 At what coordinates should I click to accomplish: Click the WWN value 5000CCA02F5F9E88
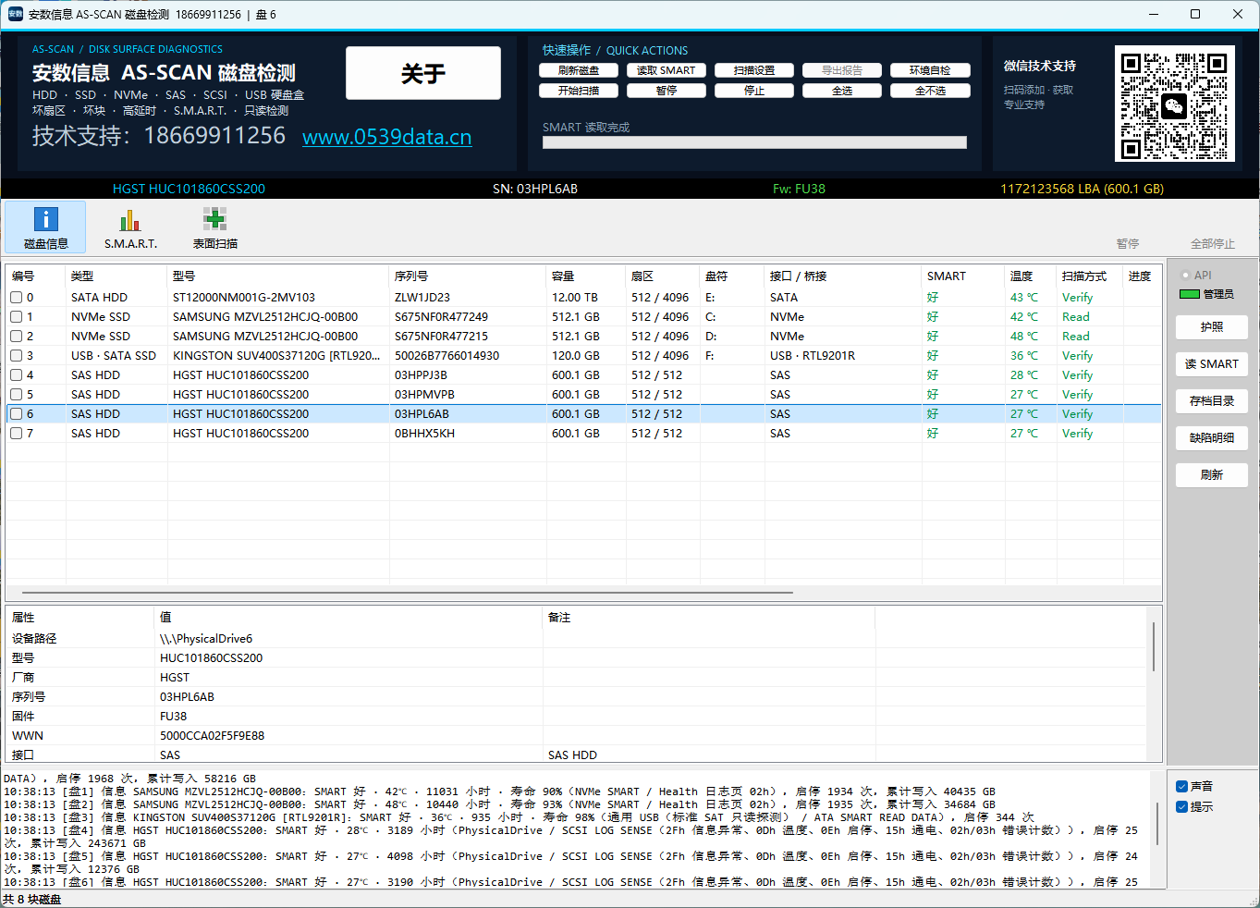click(x=212, y=736)
